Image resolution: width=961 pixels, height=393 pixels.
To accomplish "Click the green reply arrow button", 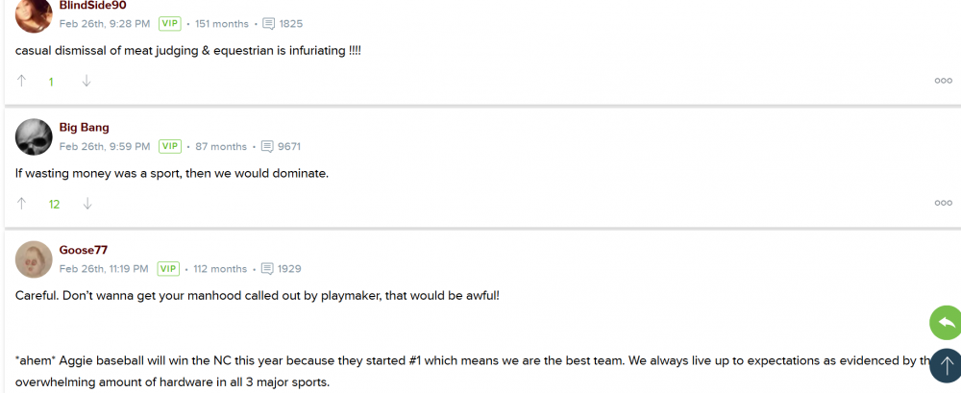I will click(x=945, y=323).
